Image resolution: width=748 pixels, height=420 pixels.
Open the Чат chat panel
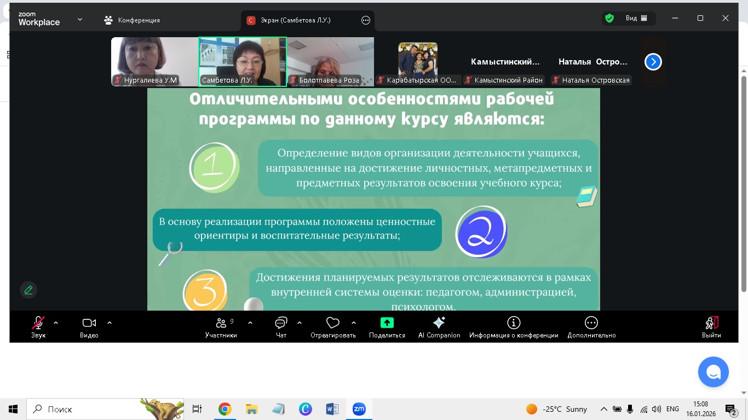pos(281,326)
